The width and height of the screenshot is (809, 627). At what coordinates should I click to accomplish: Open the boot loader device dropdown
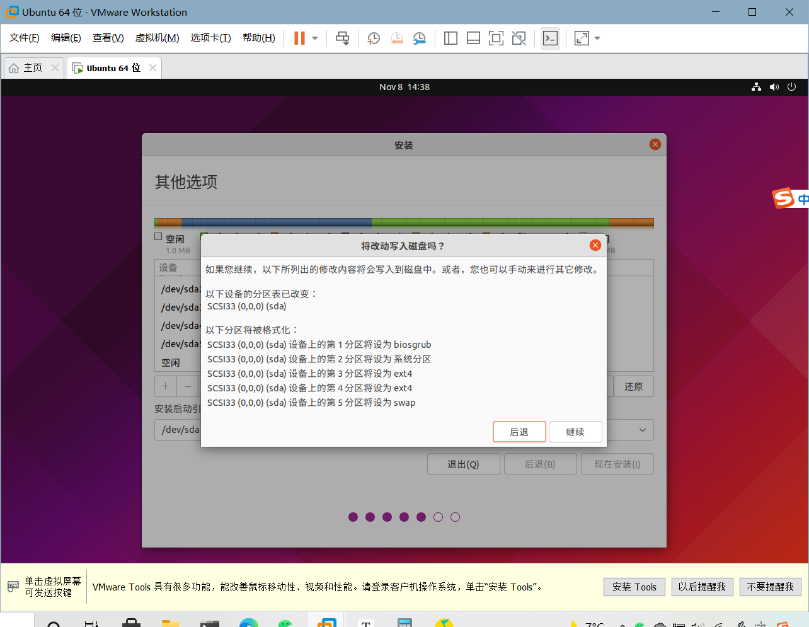642,430
